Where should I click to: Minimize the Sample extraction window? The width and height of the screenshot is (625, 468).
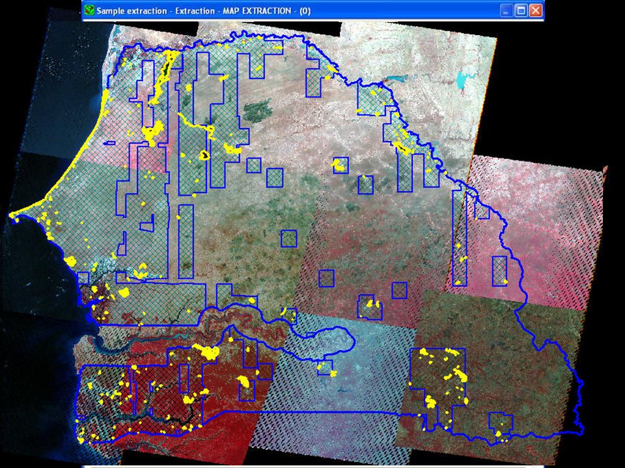[507, 11]
